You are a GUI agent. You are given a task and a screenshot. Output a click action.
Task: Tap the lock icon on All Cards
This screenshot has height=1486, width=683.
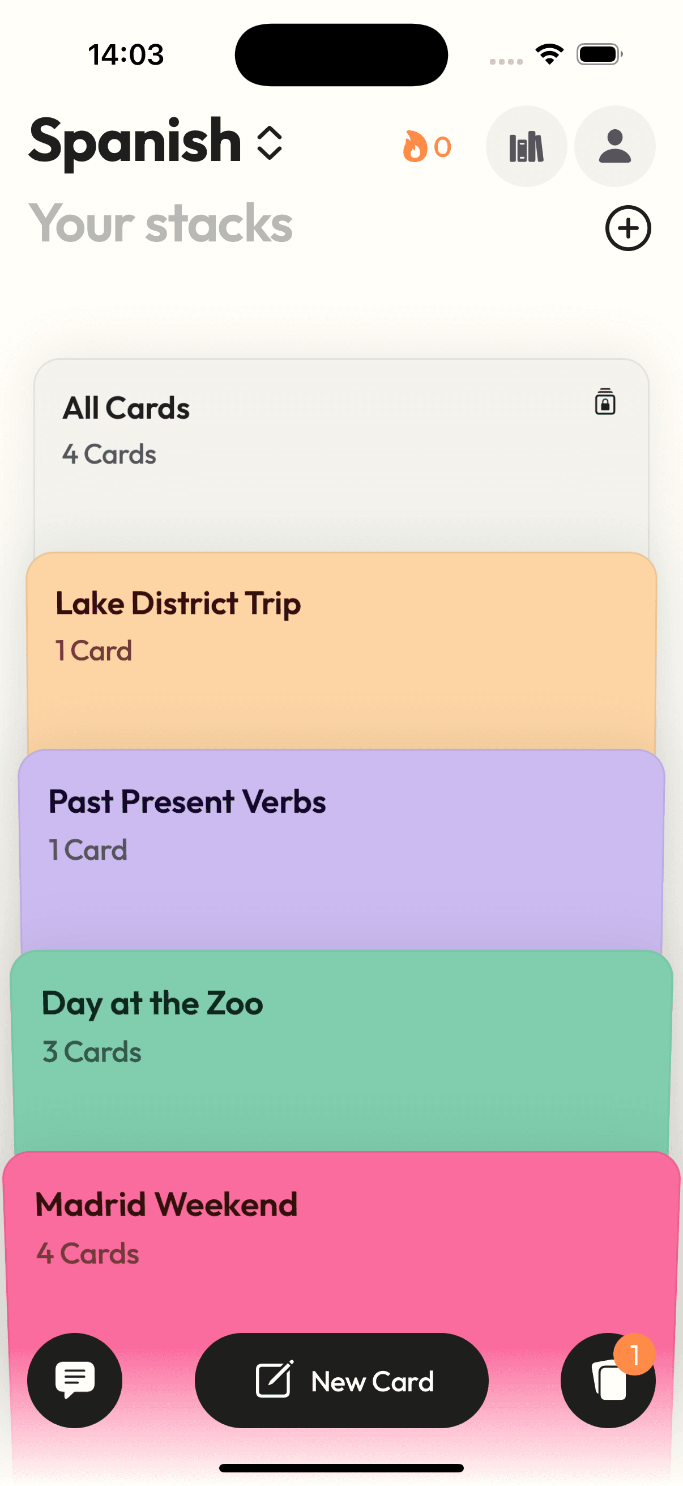[x=605, y=401]
